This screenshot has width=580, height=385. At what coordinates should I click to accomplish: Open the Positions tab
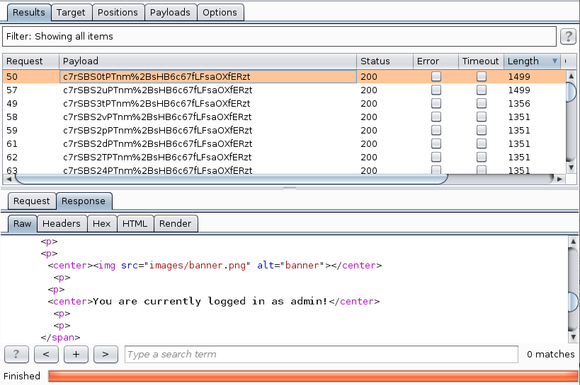pos(118,13)
